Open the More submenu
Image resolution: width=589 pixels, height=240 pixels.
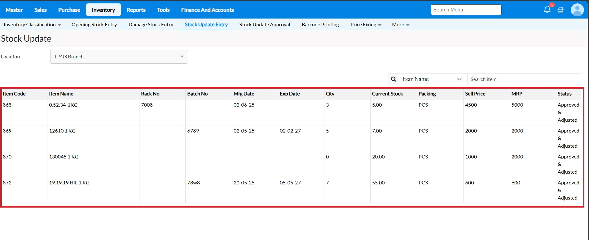click(x=401, y=25)
